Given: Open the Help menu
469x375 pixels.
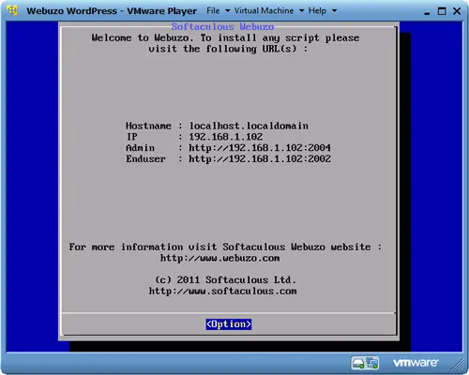Looking at the screenshot, I should 317,11.
